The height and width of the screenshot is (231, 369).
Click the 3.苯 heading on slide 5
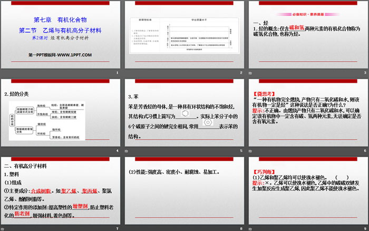pyautogui.click(x=133, y=97)
